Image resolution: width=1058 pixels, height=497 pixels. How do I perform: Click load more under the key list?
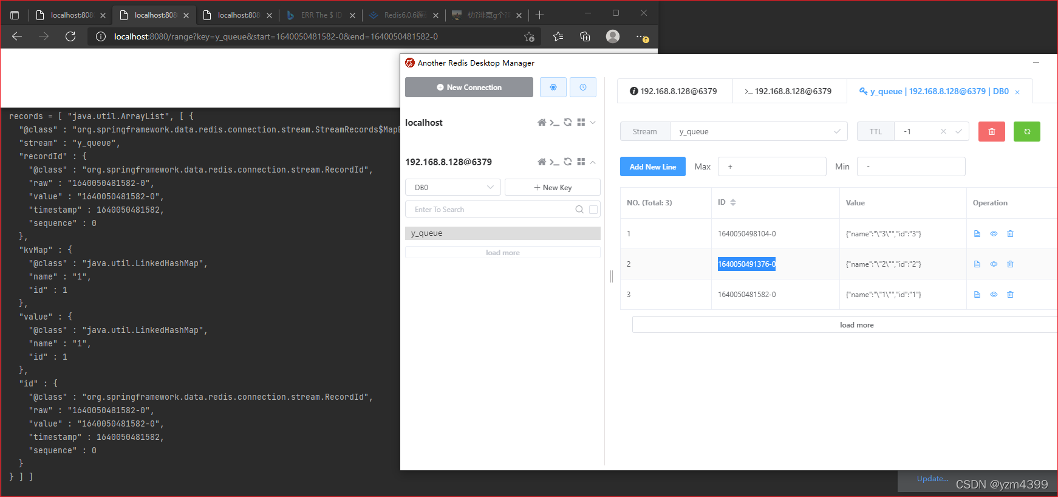pos(503,253)
